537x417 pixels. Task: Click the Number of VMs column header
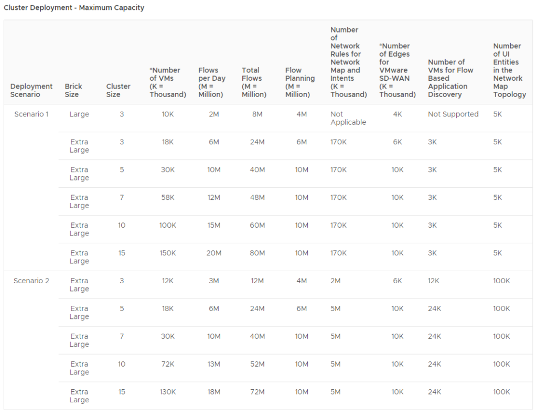(167, 82)
